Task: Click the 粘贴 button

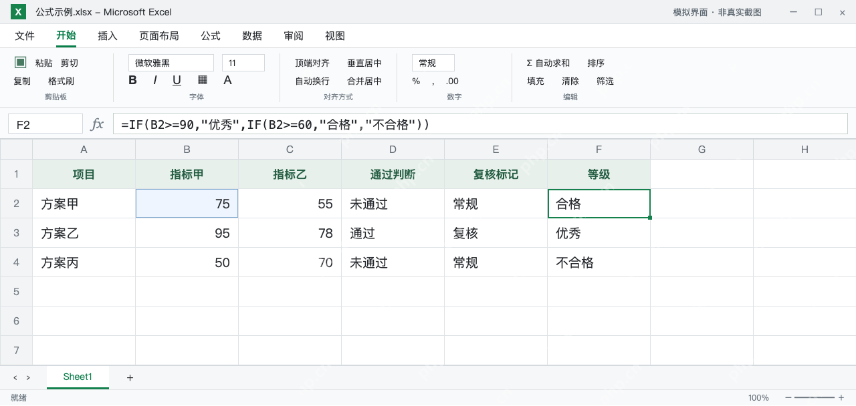Action: (44, 63)
